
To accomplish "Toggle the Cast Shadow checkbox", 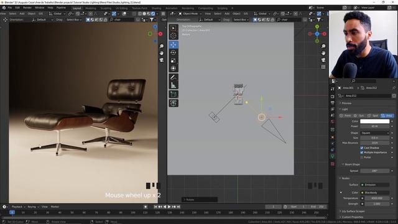I will (362, 147).
